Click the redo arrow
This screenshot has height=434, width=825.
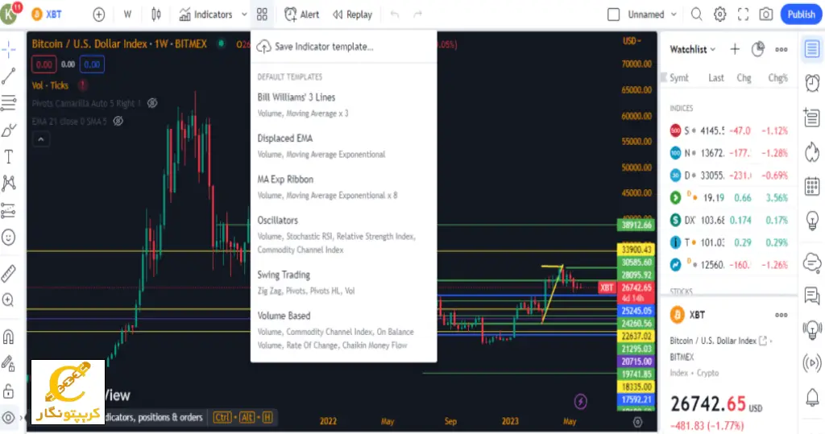point(418,14)
